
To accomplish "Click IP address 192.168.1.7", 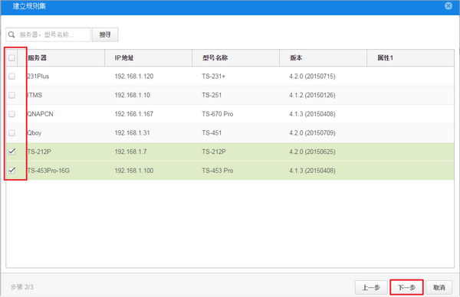I will [130, 152].
